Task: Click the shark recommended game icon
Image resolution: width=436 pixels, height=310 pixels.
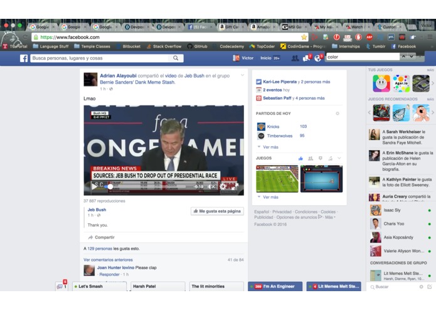Action: [x=401, y=113]
